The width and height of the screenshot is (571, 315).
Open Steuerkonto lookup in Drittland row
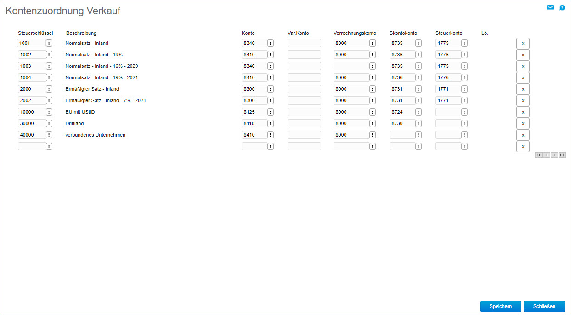[464, 123]
